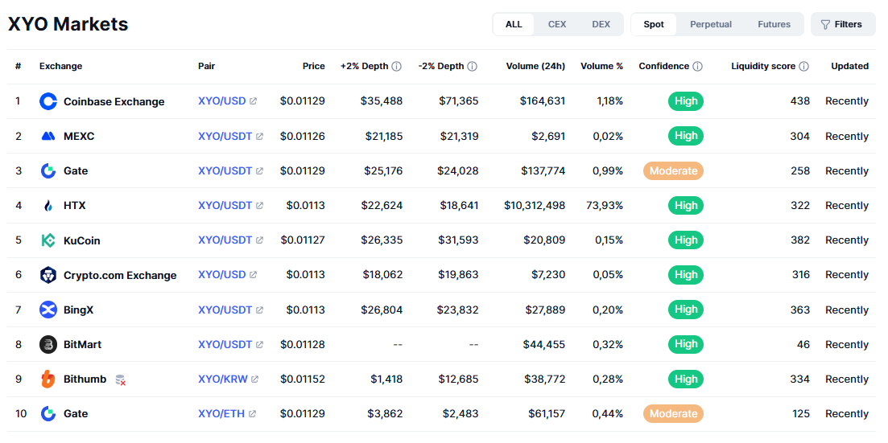Click the Bithumb logo icon
Image resolution: width=888 pixels, height=443 pixels.
coord(48,379)
